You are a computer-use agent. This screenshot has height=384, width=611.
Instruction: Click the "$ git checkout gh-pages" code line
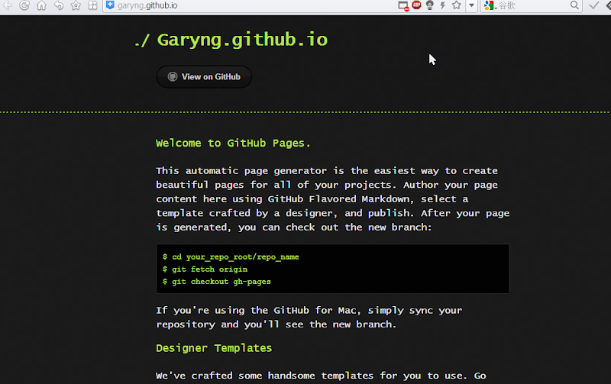[217, 282]
